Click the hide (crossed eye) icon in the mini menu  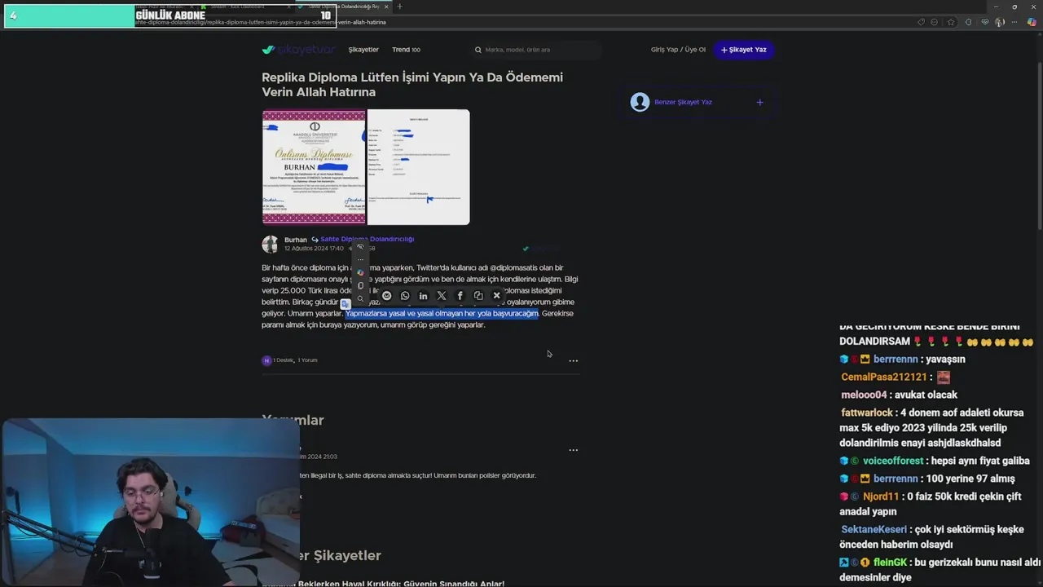point(360,246)
